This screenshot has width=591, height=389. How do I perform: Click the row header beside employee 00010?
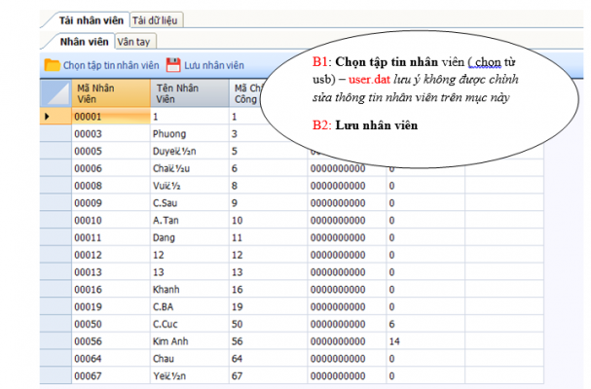[54, 221]
